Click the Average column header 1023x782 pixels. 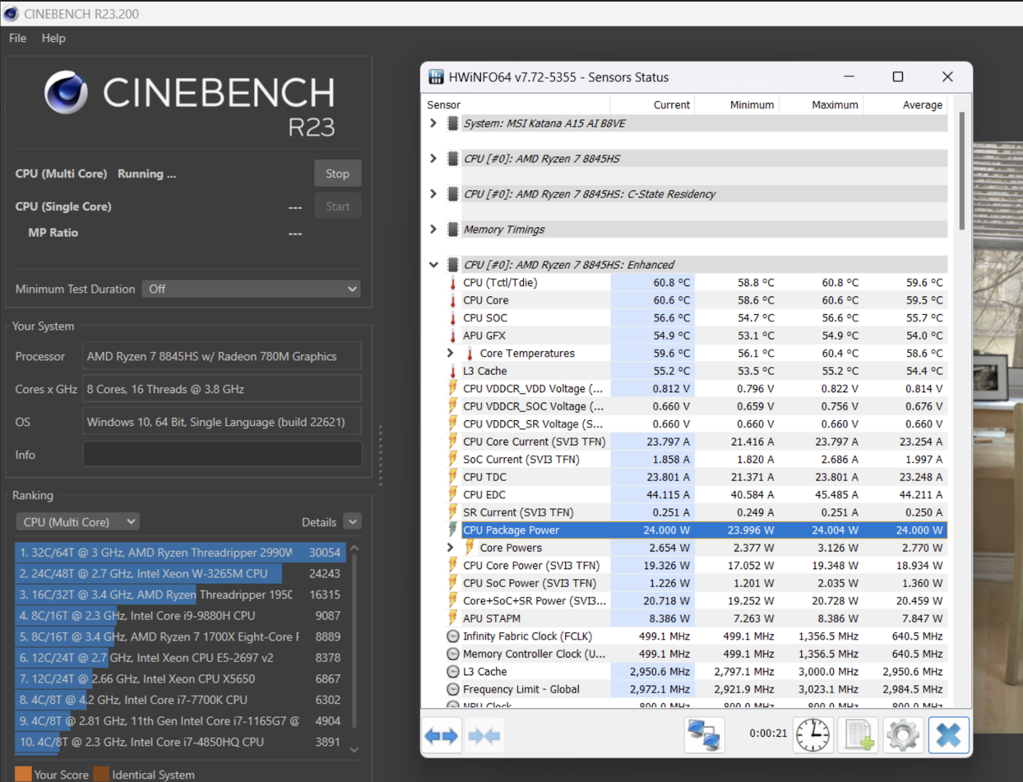click(905, 105)
